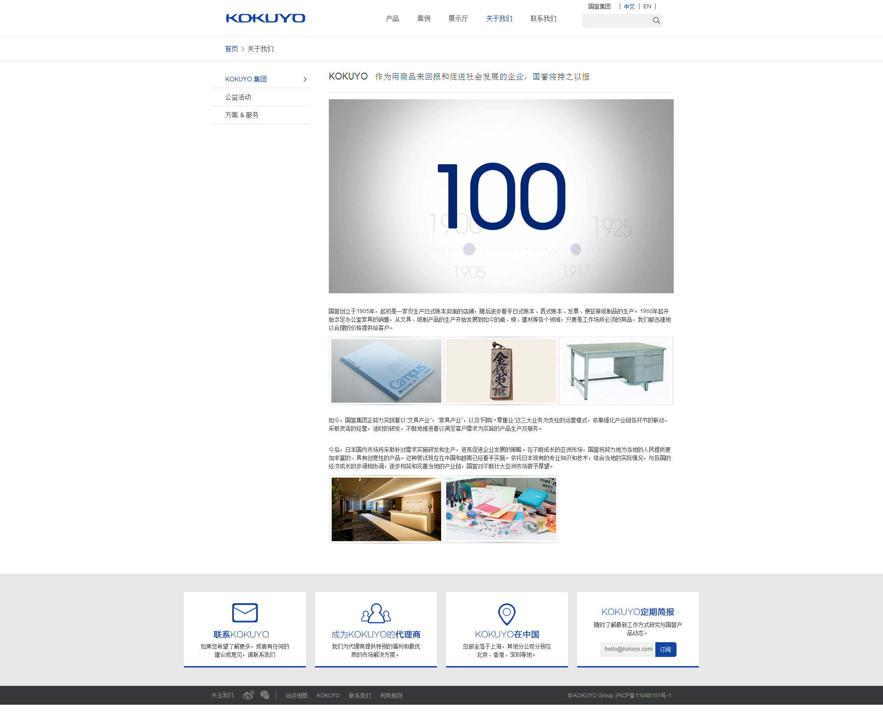Image resolution: width=883 pixels, height=713 pixels.
Task: Click the location pin icon KOKUYO在中国
Action: pyautogui.click(x=507, y=614)
